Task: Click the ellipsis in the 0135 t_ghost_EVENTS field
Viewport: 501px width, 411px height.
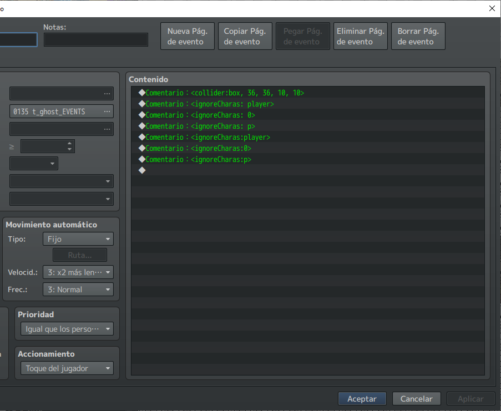Action: coord(107,111)
